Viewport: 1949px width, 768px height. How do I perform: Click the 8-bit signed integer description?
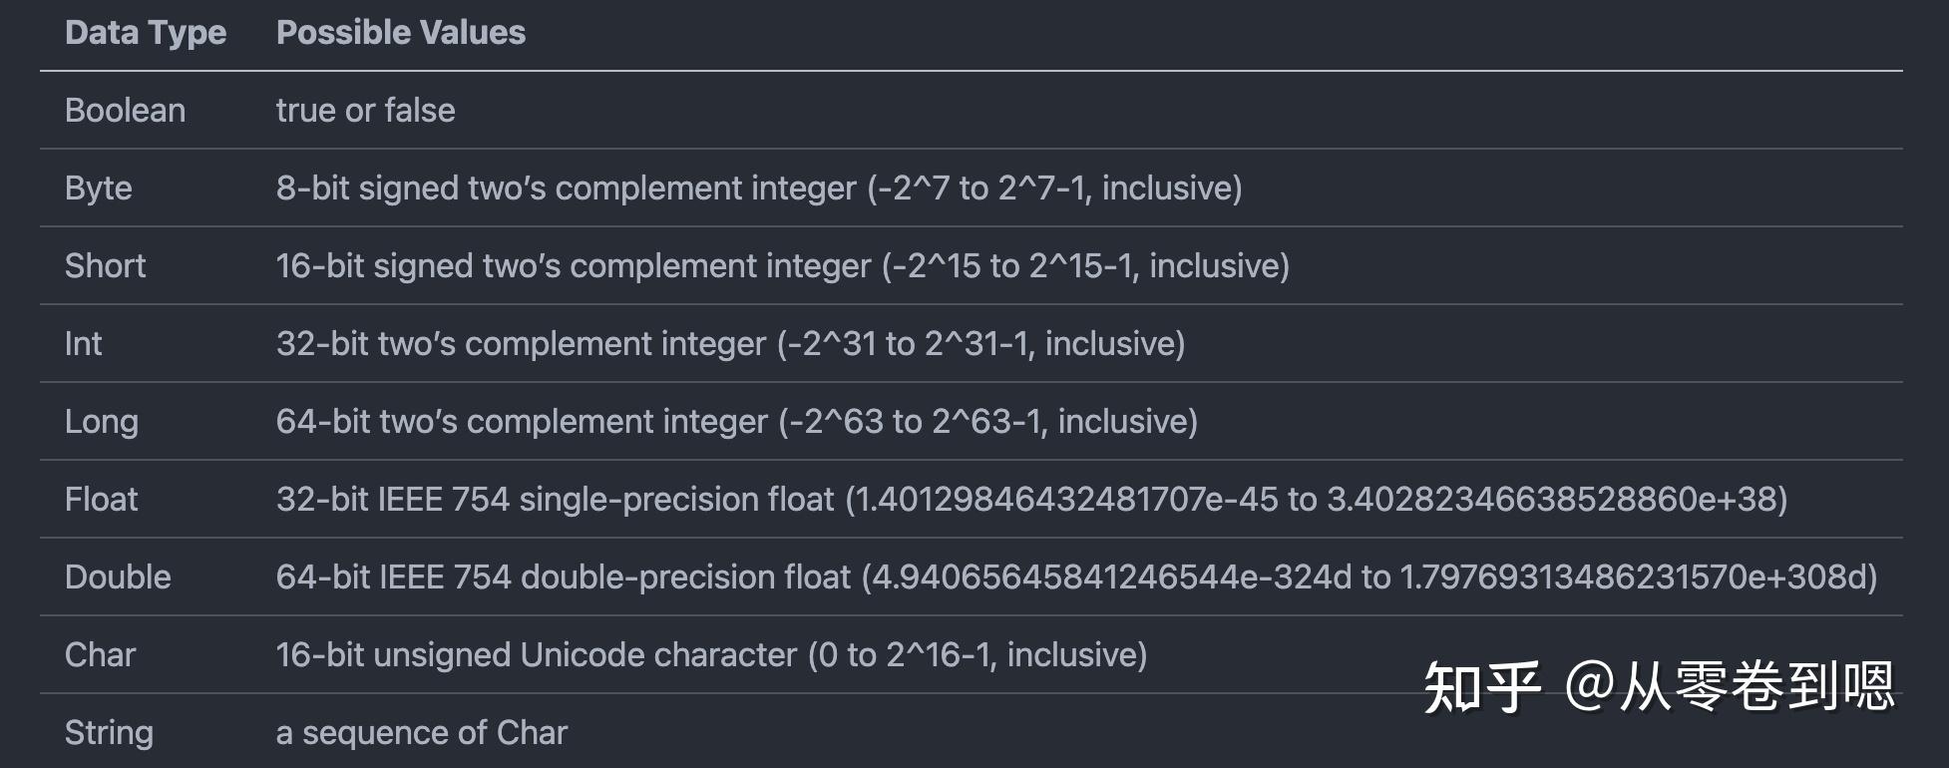tap(758, 189)
